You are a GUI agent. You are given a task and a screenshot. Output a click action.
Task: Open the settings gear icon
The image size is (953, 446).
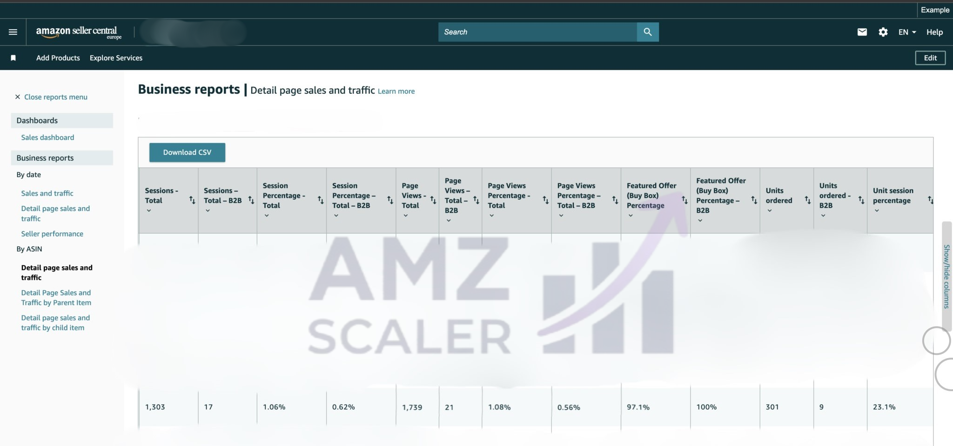coord(883,32)
